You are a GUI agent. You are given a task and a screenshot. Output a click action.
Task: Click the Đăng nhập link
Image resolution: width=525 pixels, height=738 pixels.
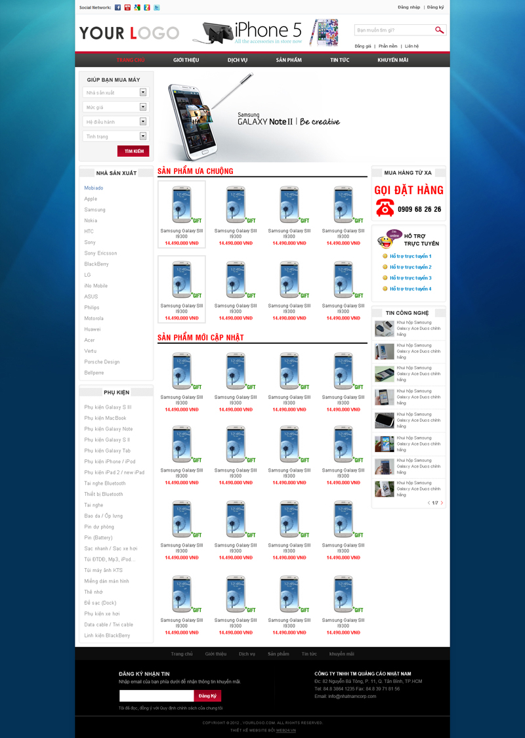(409, 7)
